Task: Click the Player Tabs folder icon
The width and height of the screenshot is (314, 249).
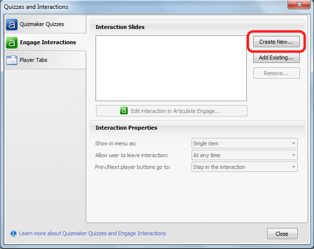Action: pos(12,60)
